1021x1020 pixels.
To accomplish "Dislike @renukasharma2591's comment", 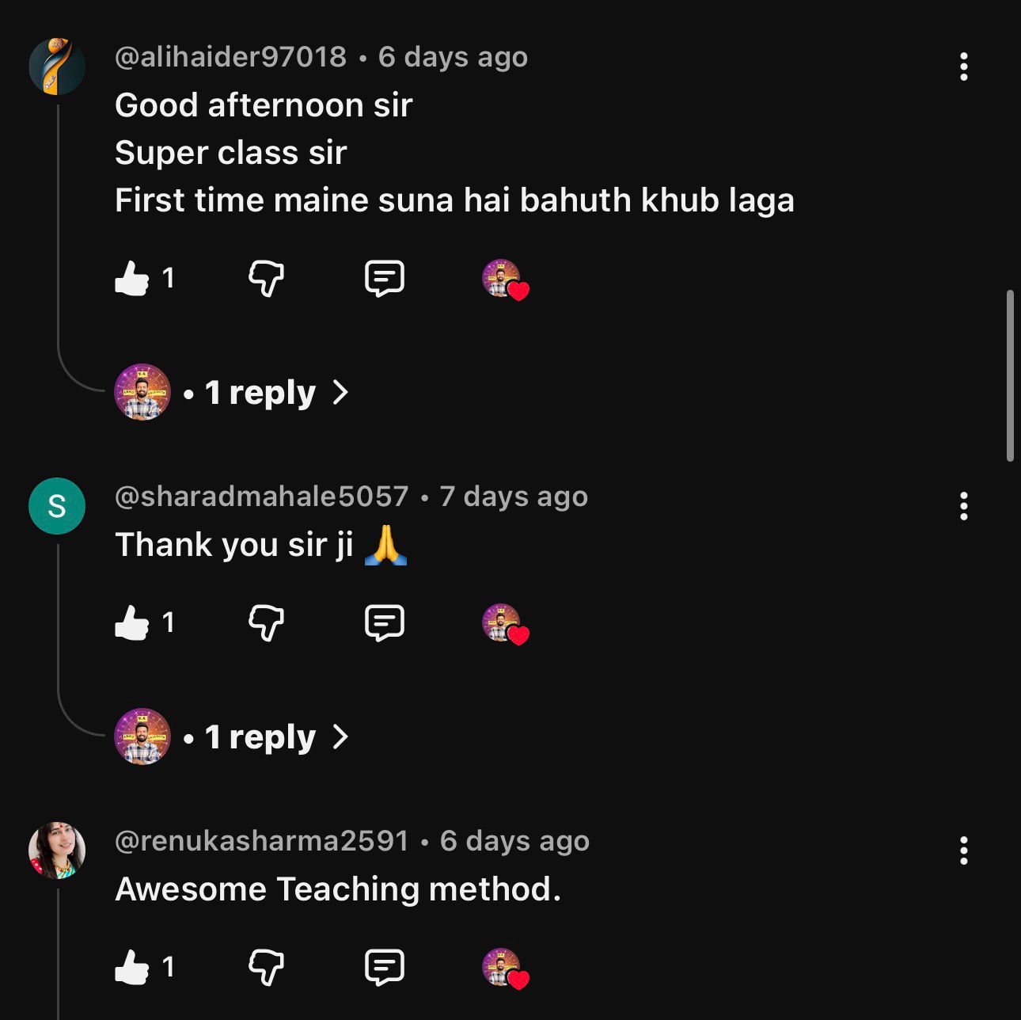I will click(x=266, y=968).
